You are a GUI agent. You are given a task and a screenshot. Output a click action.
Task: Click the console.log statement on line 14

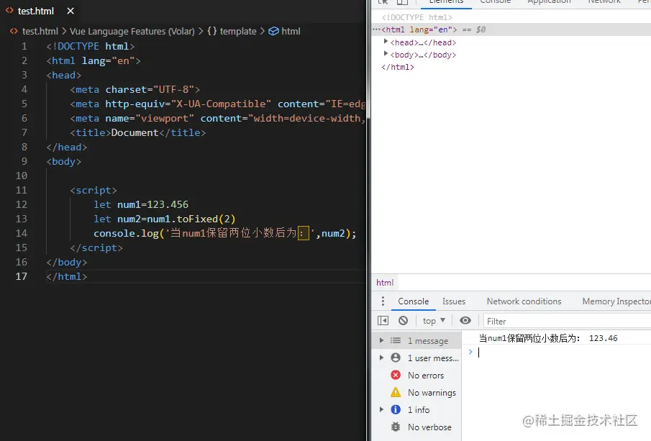(x=224, y=233)
